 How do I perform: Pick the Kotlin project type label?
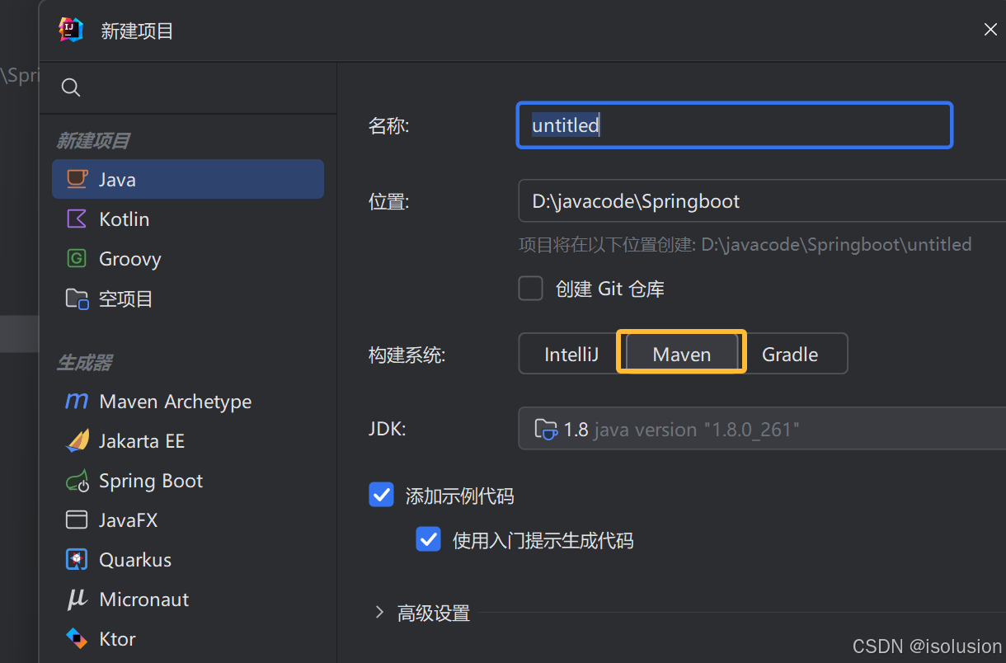(125, 219)
